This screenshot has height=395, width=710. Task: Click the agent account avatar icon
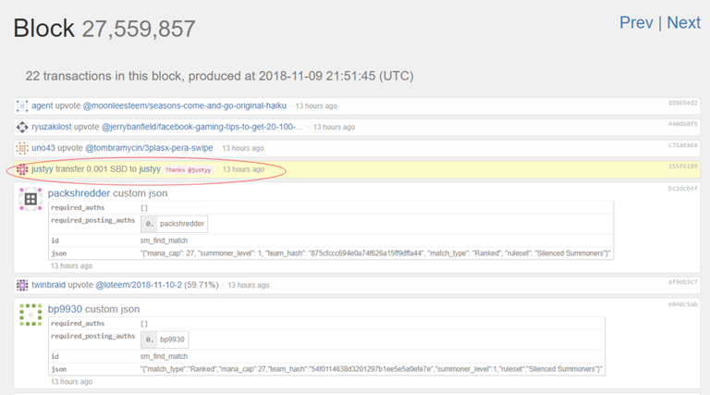23,106
